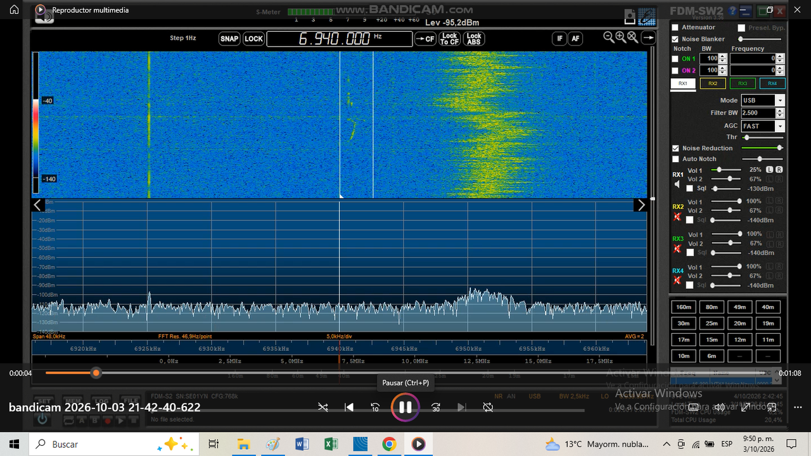
Task: Unmute the RX3 speaker icon
Action: (677, 249)
